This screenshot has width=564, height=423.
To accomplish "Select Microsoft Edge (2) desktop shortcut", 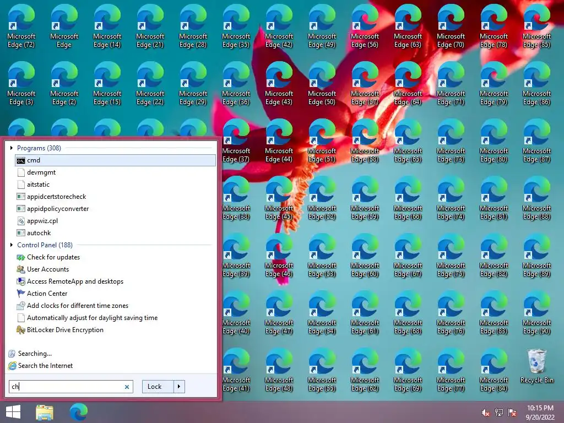I will (x=64, y=84).
